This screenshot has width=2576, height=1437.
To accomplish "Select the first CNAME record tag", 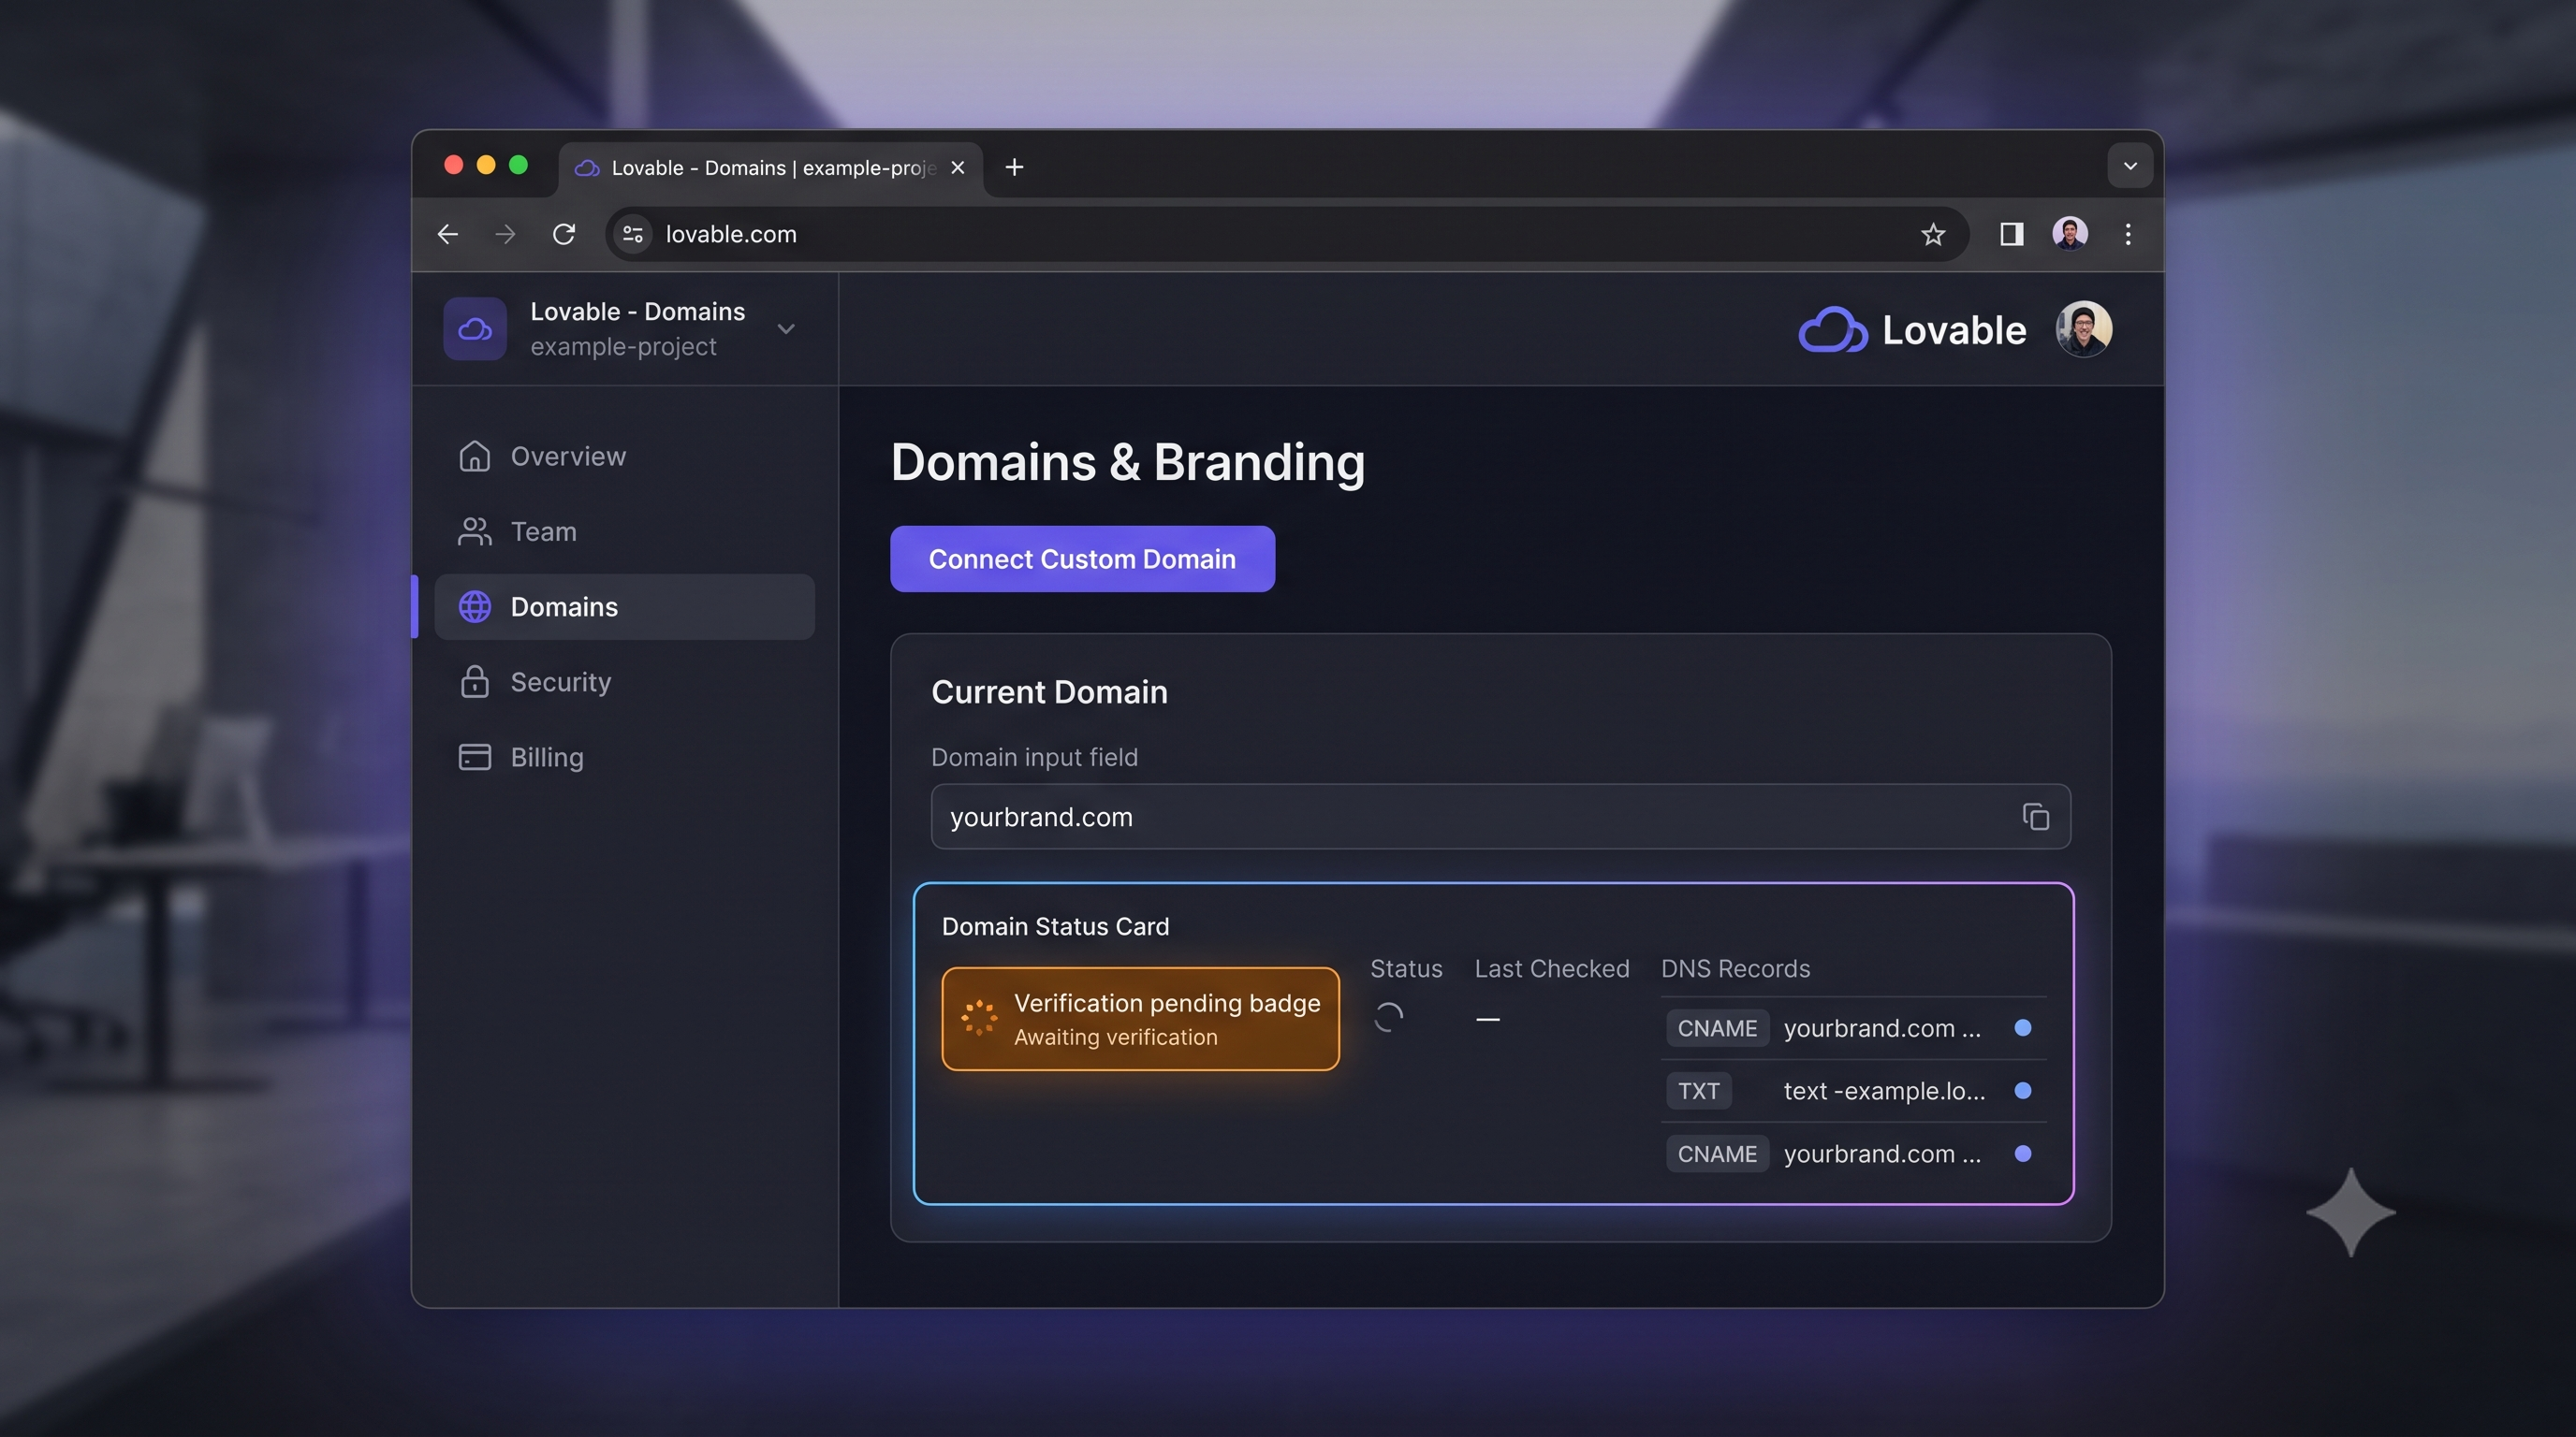I will [1717, 1028].
